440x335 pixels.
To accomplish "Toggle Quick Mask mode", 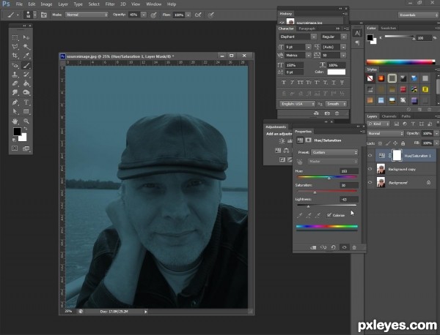I will [15, 148].
